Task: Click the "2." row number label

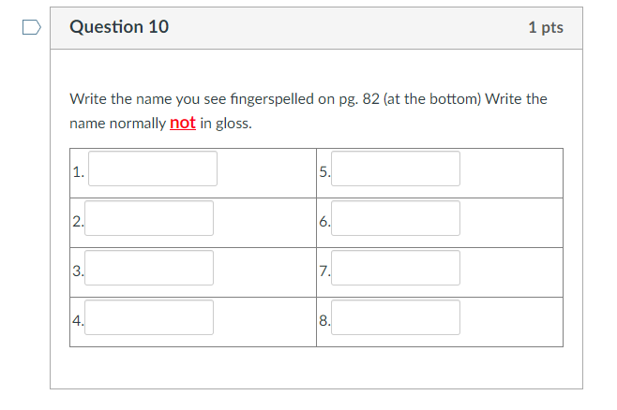Action: (78, 222)
